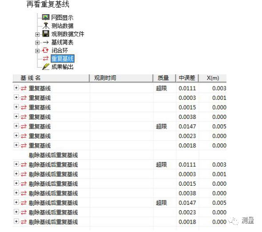This screenshot has height=232, width=262.
Task: Click red arrows icon of 重复基线 row 0.0038
Action: tap(24, 117)
